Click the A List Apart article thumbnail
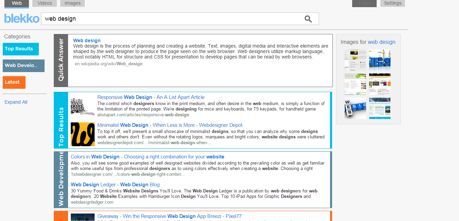The height and width of the screenshot is (221, 459). click(x=83, y=106)
